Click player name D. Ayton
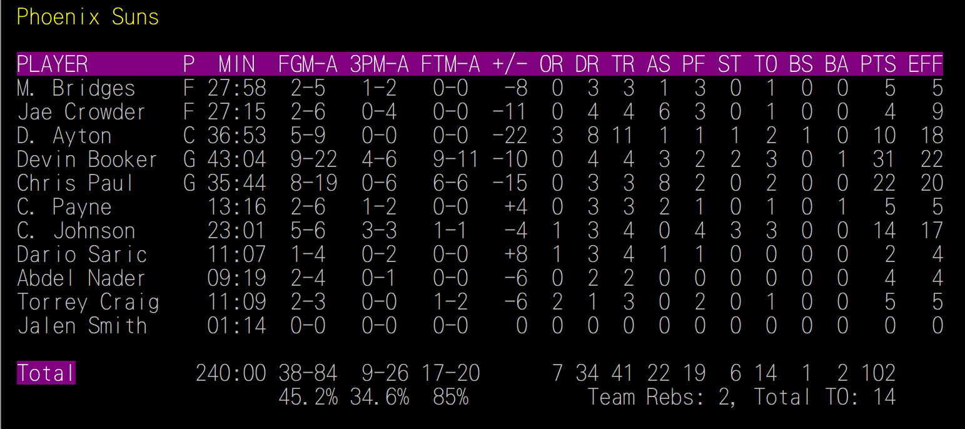The image size is (965, 429). click(x=64, y=136)
